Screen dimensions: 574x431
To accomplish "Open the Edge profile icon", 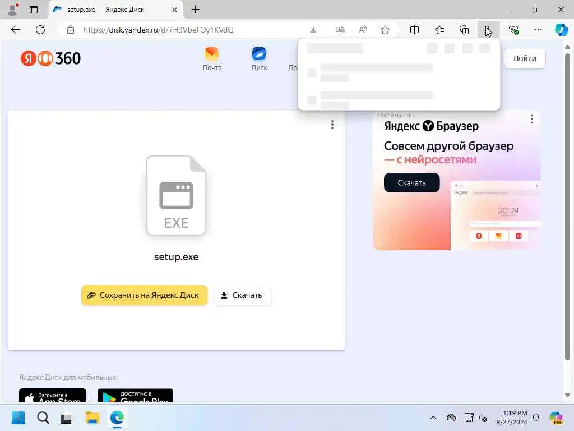I will click(x=13, y=10).
